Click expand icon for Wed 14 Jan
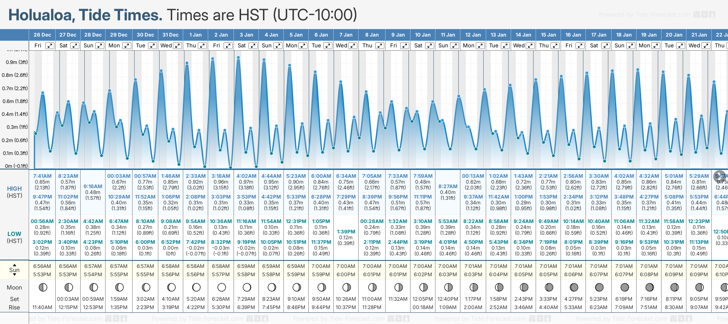The image size is (728, 324). point(531,46)
